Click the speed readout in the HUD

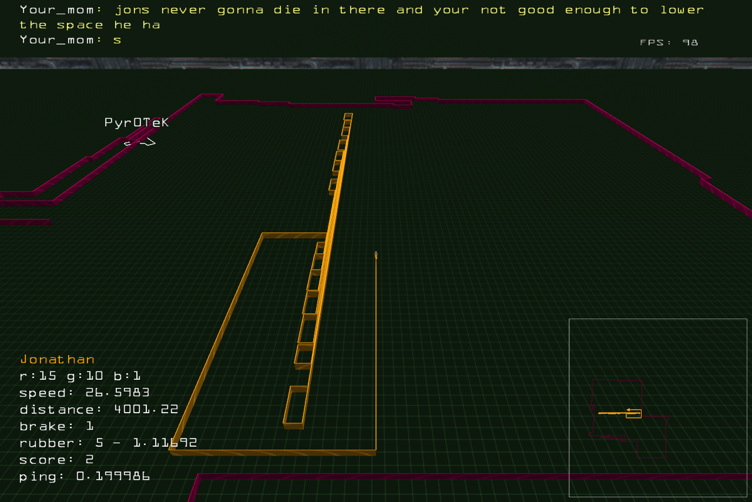click(x=84, y=392)
